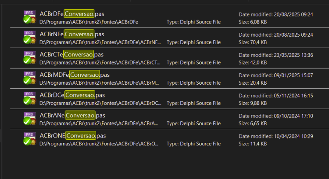Click the file name ACBrNFe.Conversao.pas

72,34
